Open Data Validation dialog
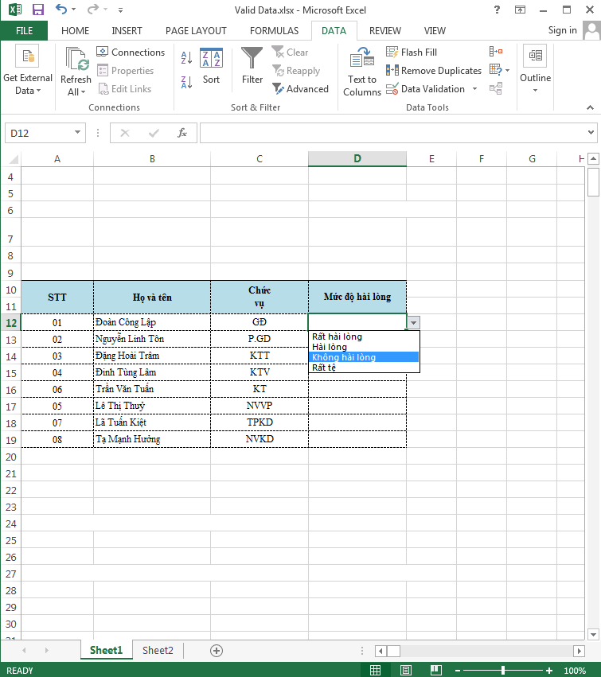The image size is (601, 677). click(x=426, y=89)
